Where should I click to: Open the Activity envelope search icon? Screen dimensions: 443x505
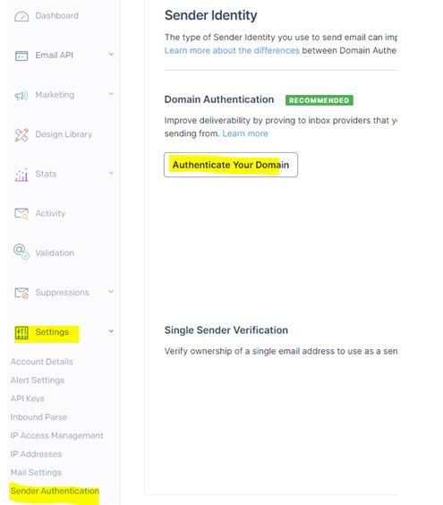click(x=21, y=214)
